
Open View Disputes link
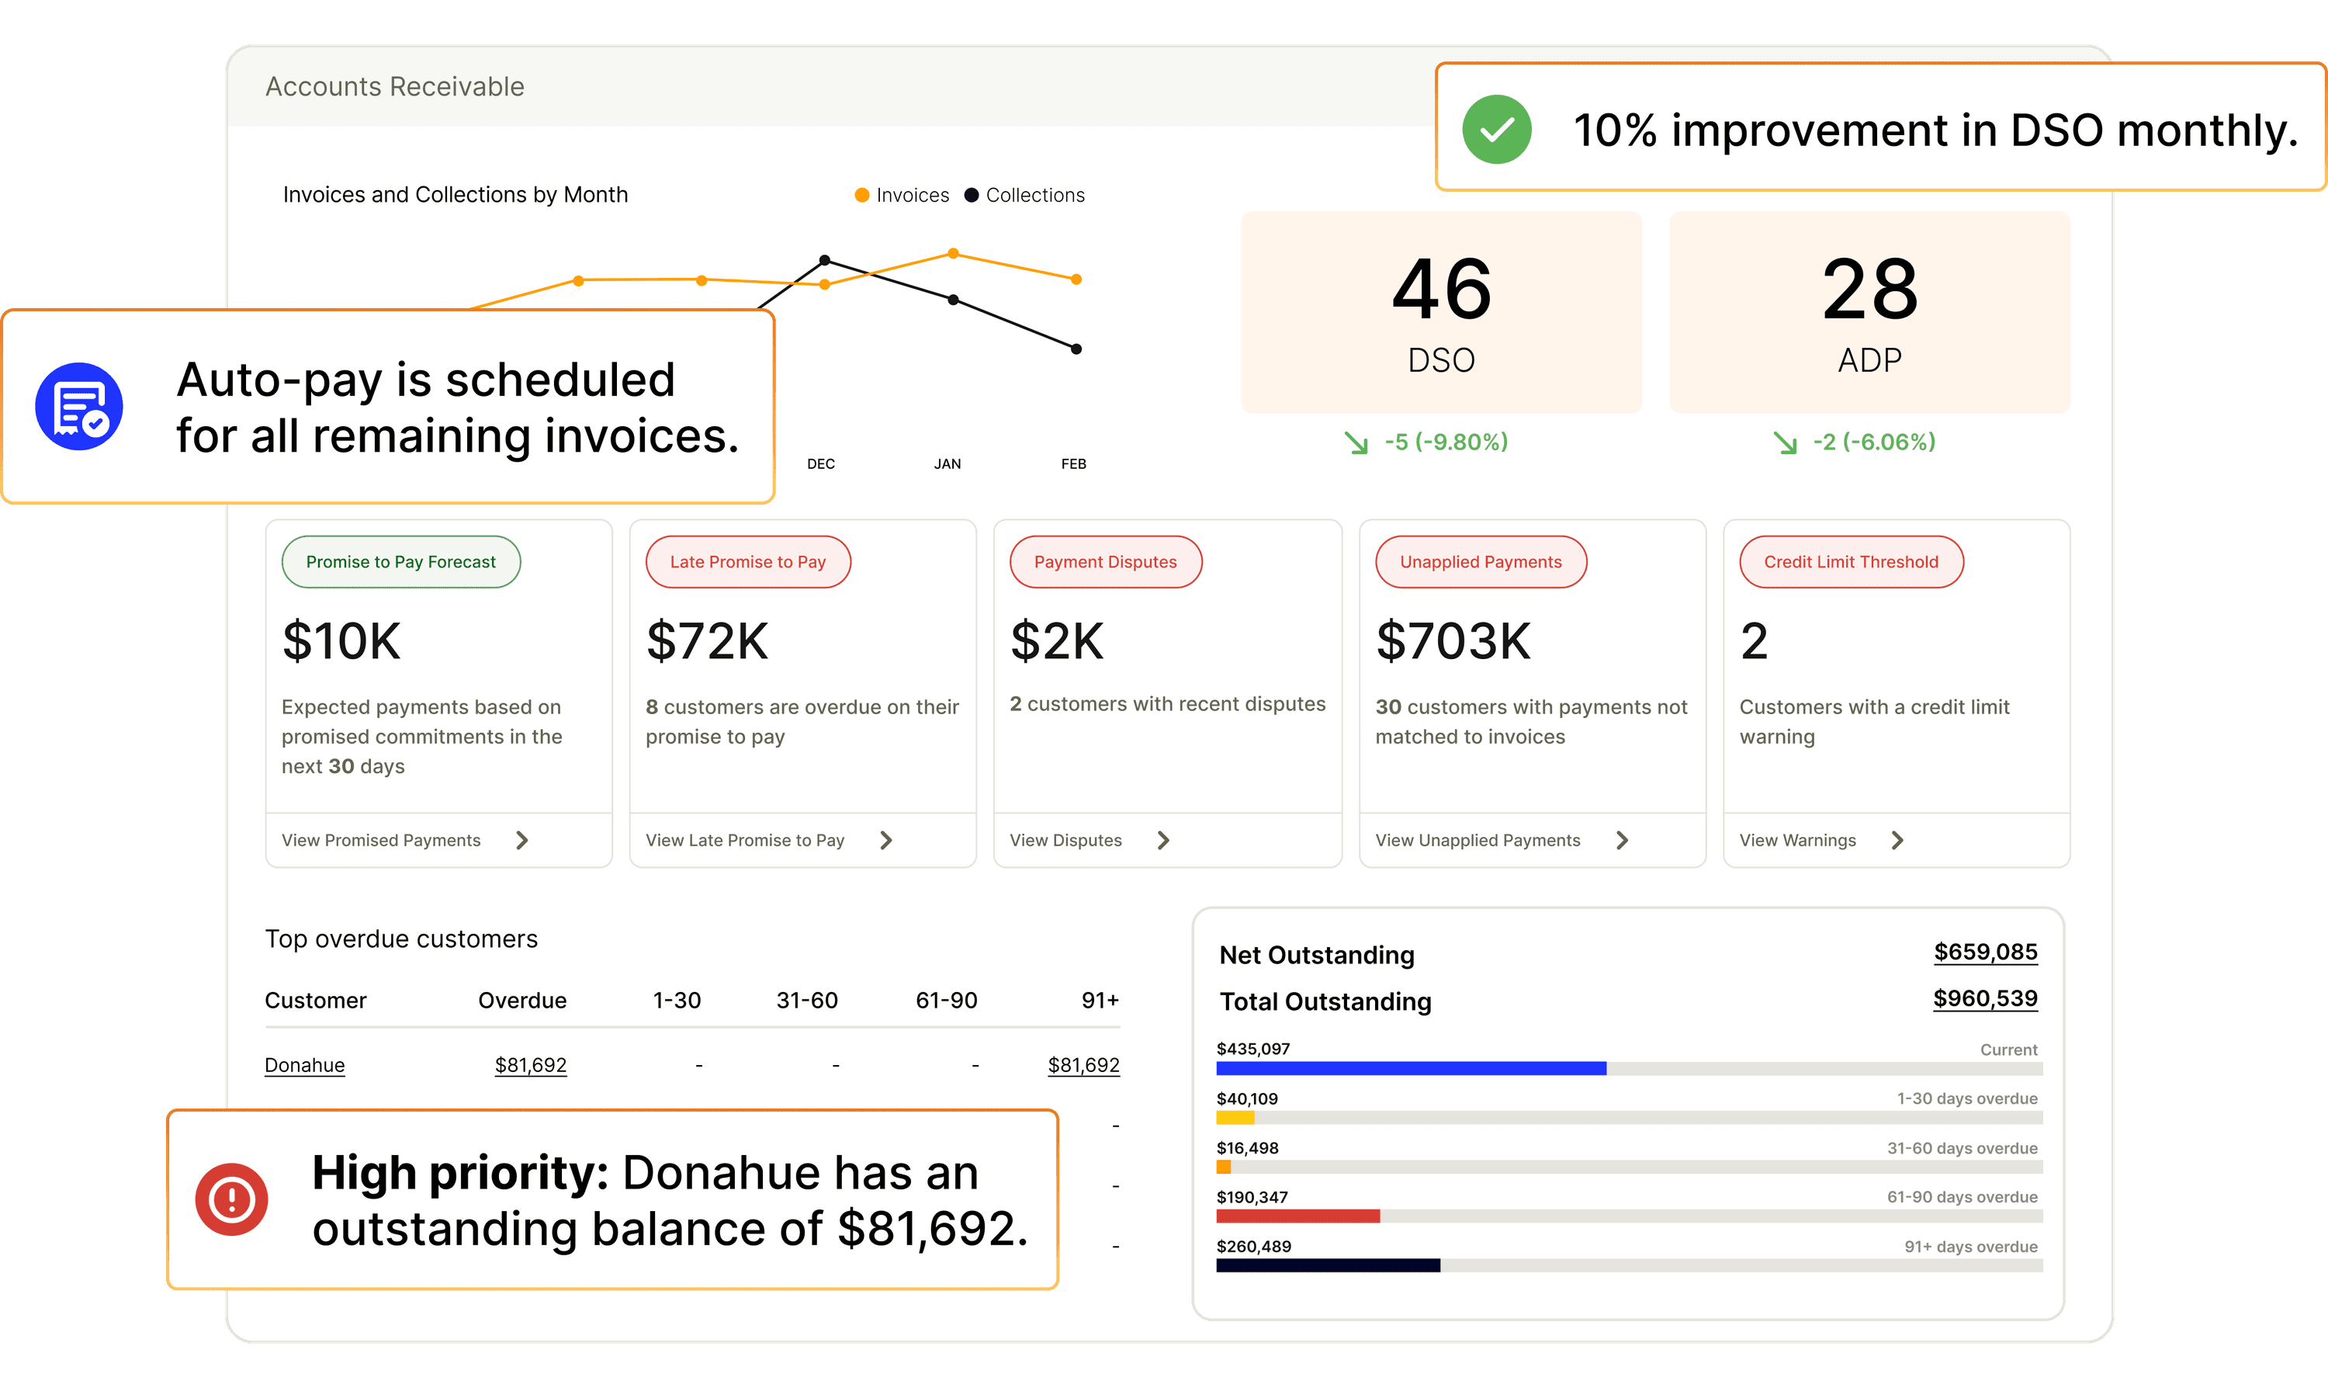(x=1065, y=840)
